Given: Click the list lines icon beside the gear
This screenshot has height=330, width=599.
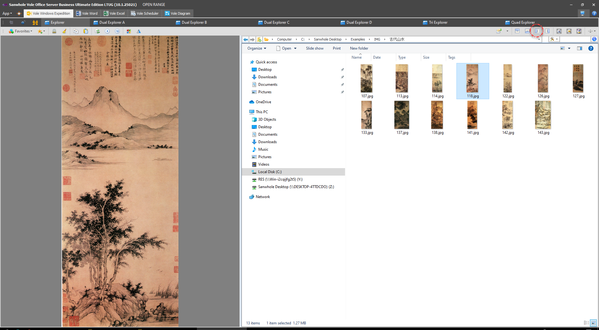Looking at the screenshot, I should click(x=11, y=22).
